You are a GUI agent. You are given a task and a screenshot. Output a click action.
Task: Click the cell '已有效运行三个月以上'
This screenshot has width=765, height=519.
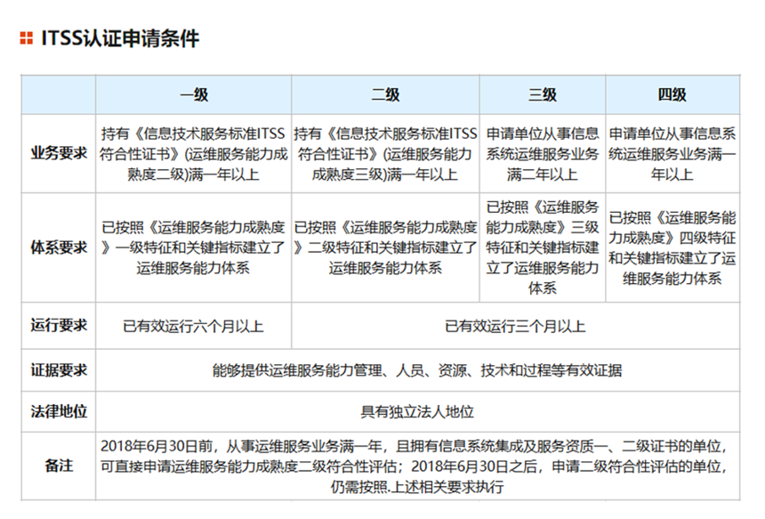tap(516, 326)
